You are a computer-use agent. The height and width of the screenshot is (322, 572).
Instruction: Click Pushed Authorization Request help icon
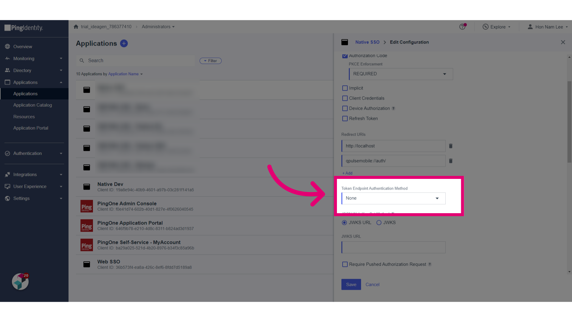coord(430,264)
